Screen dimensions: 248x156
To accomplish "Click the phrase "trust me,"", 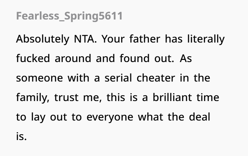I will point(78,97).
